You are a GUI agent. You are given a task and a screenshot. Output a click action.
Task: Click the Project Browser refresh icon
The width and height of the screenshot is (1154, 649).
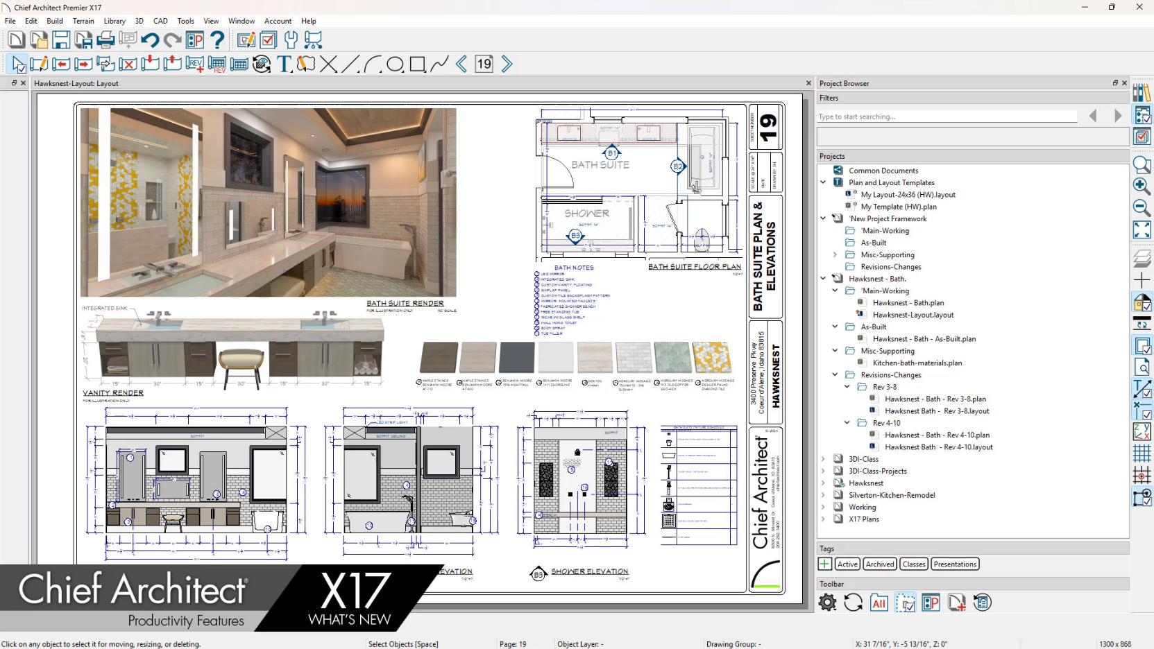tap(853, 603)
